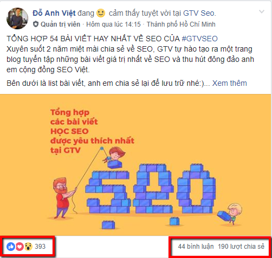Open Đỗ Anh Việt's profile picture
Image resolution: width=272 pixels, height=258 pixels.
pyautogui.click(x=17, y=18)
